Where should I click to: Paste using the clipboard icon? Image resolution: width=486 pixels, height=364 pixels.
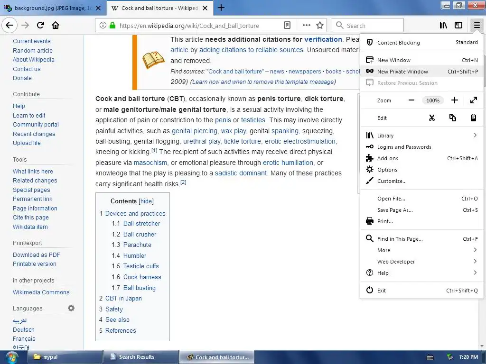pyautogui.click(x=473, y=118)
